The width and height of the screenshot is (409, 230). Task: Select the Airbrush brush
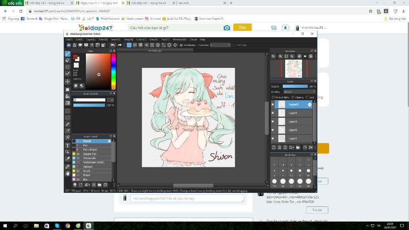pos(91,167)
